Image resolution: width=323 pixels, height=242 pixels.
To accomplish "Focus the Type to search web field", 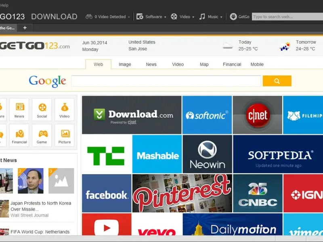I will (287, 17).
